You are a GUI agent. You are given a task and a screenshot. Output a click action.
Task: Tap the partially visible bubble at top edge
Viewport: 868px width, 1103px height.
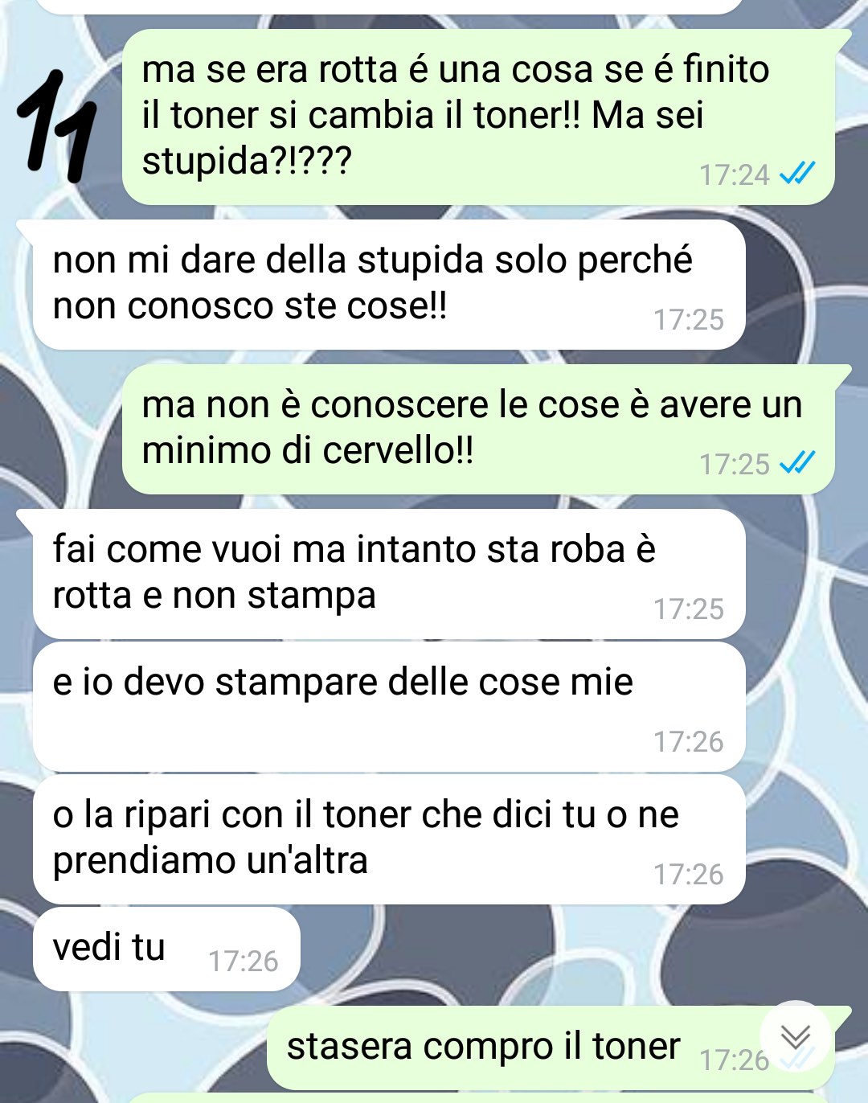click(389, 6)
